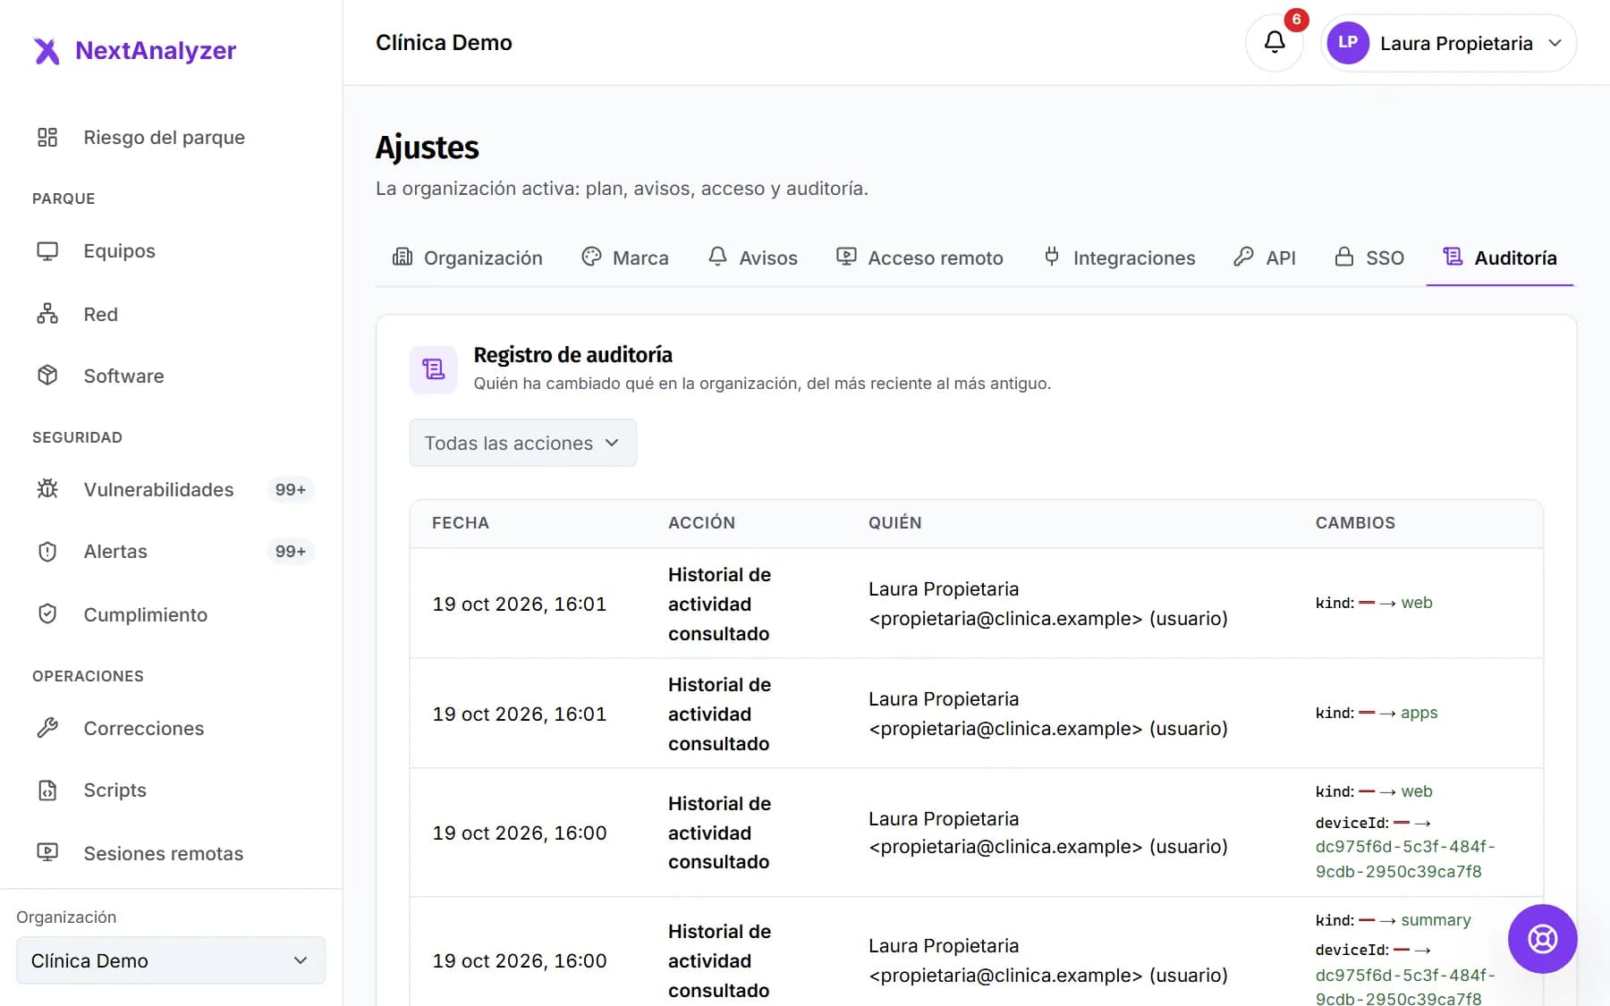Click the NextAnalyzer logo icon

47,51
